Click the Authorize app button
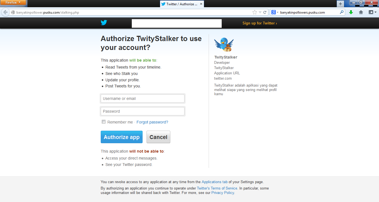 tap(122, 137)
